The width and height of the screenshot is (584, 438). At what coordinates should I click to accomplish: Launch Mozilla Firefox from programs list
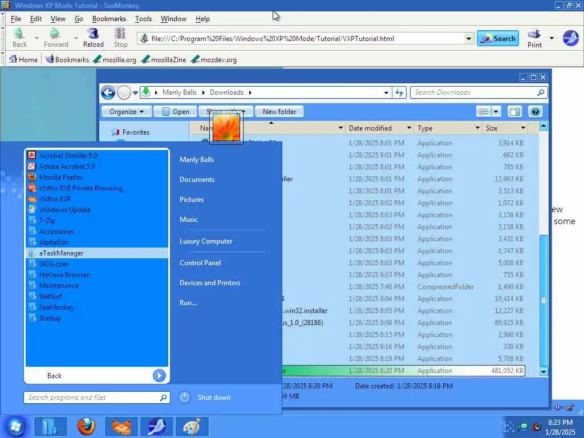point(97,177)
